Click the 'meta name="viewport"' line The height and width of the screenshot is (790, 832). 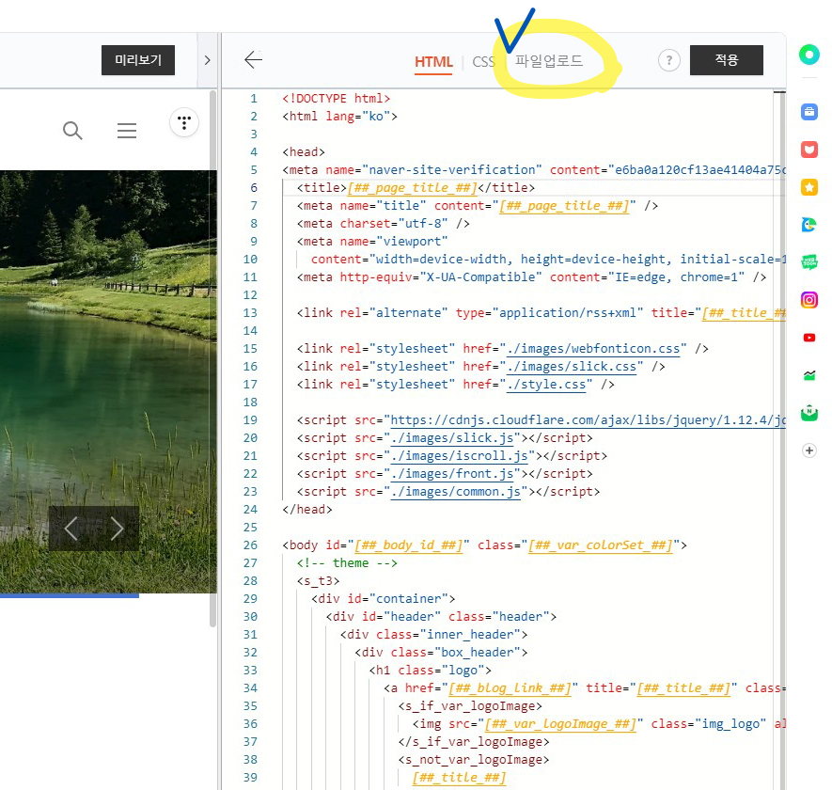pyautogui.click(x=372, y=242)
